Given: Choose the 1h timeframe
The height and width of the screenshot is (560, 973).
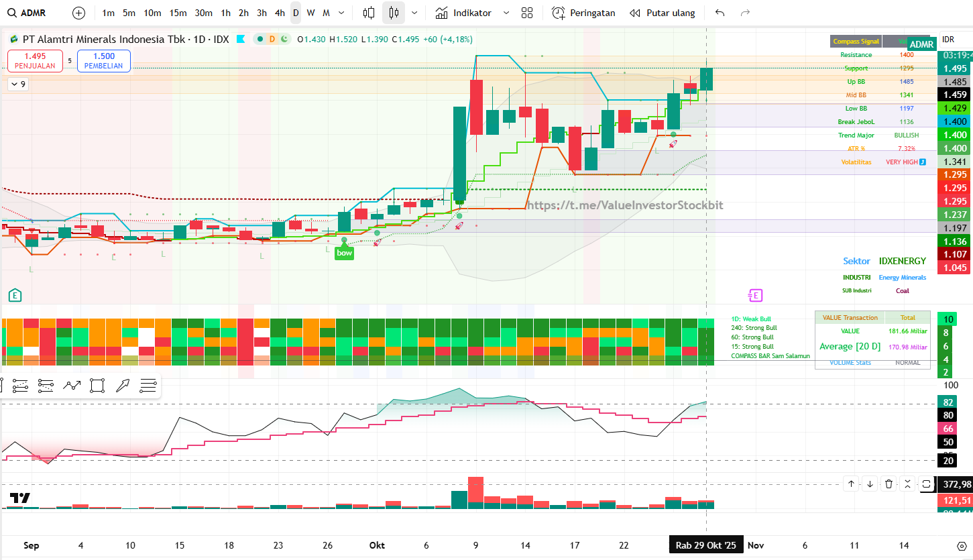Looking at the screenshot, I should (226, 13).
